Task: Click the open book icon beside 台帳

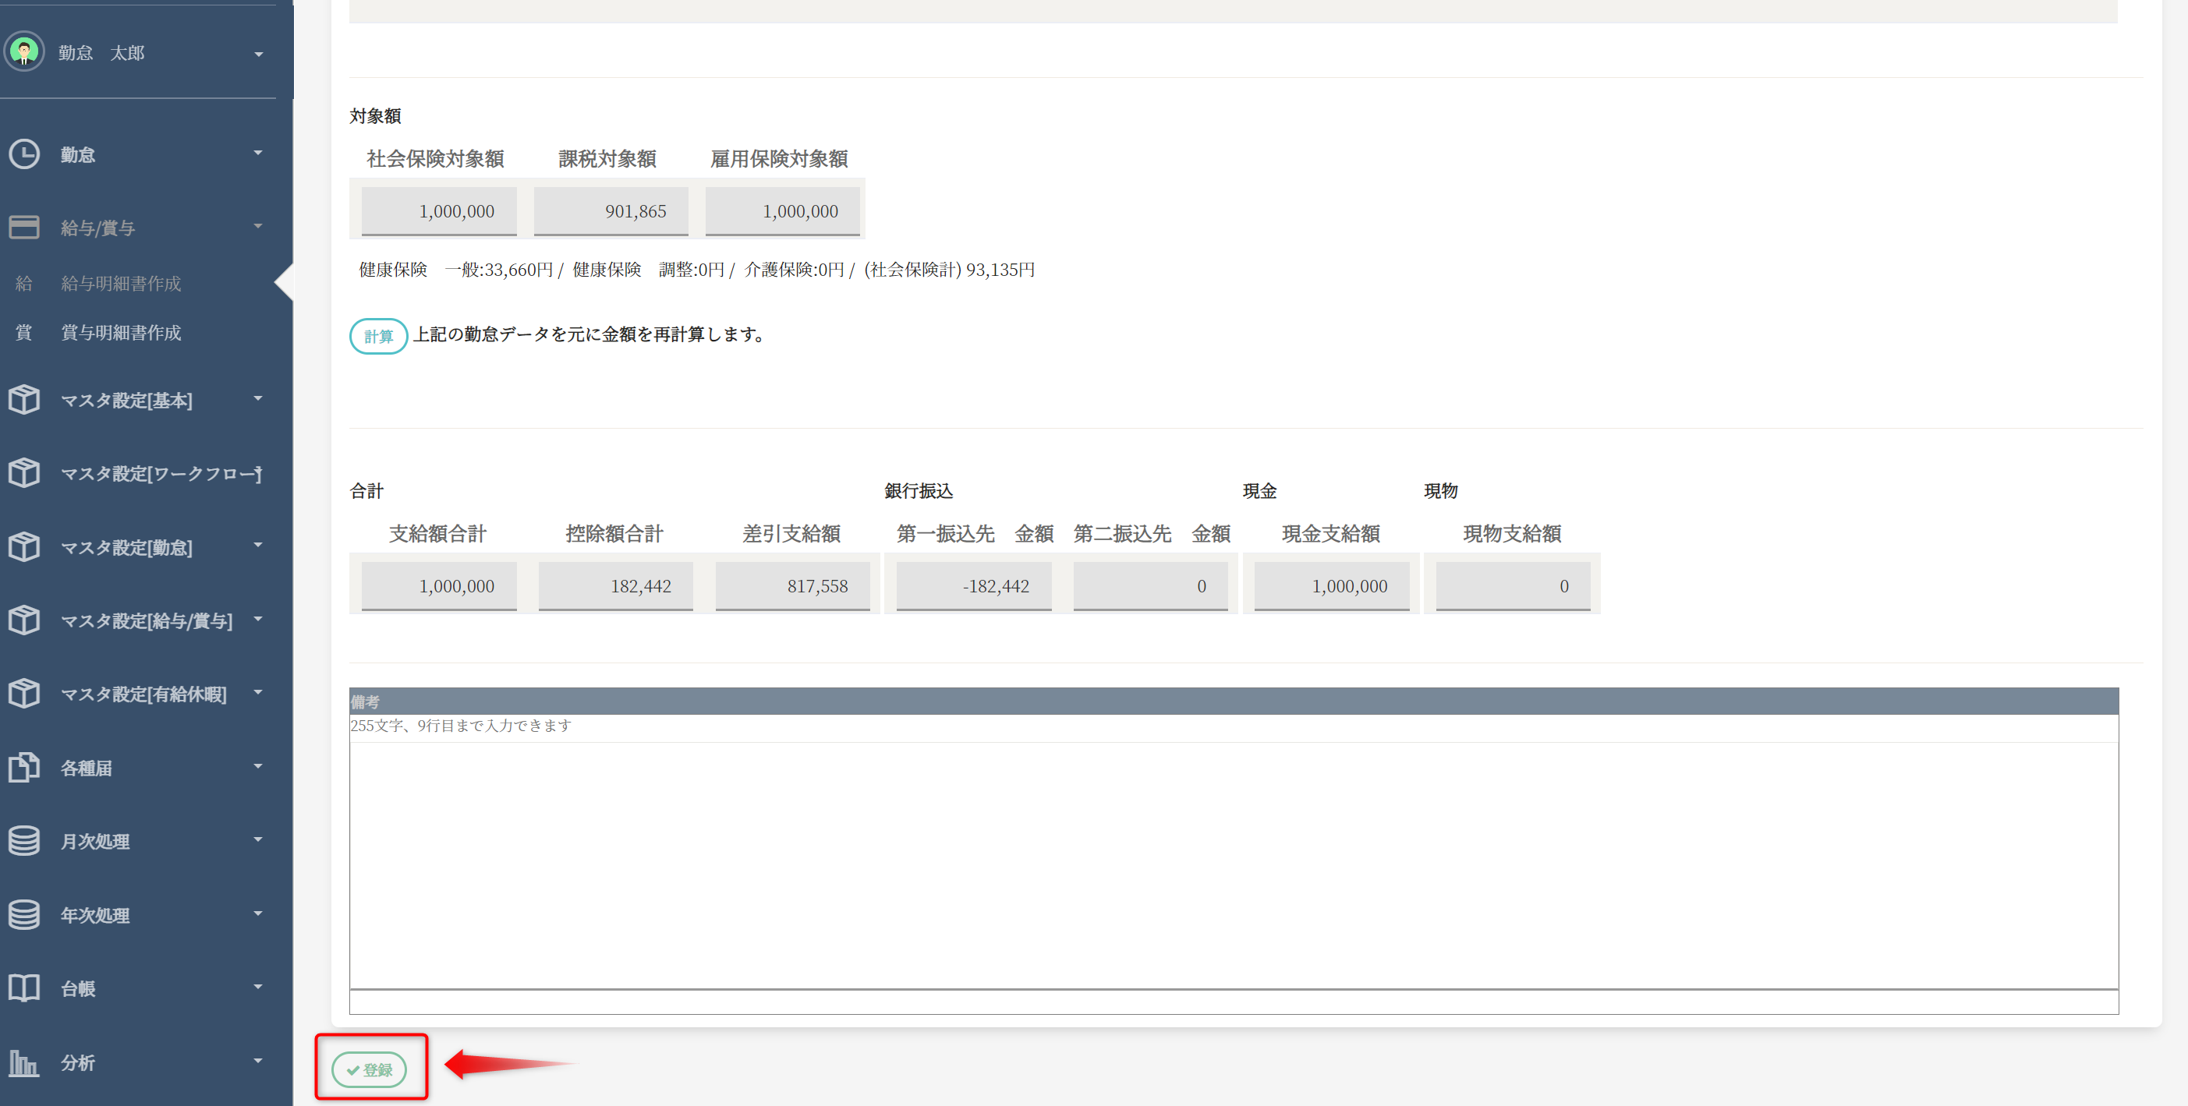Action: (x=23, y=988)
